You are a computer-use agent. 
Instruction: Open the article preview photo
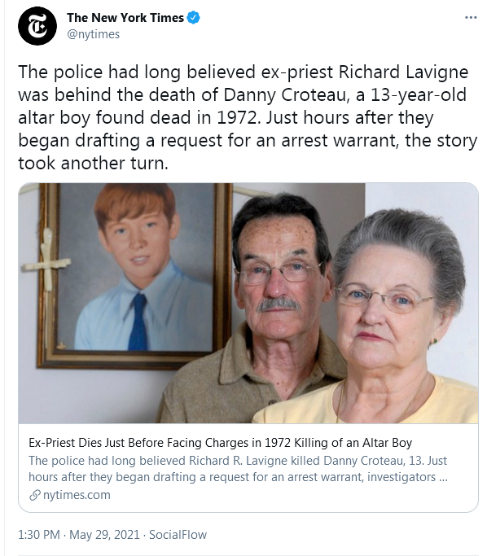(248, 303)
